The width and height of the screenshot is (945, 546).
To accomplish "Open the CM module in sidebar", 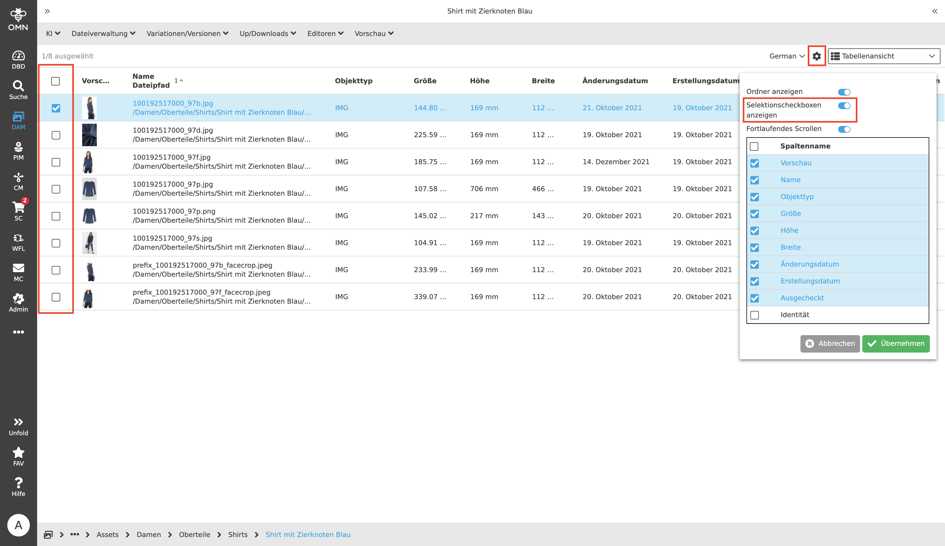I will (x=18, y=182).
